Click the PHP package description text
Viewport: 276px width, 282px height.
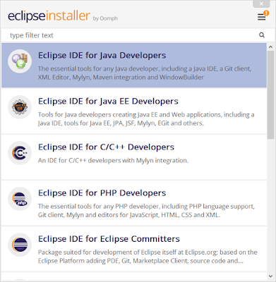146,211
